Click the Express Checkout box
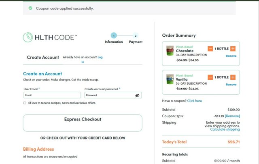 click(83, 123)
